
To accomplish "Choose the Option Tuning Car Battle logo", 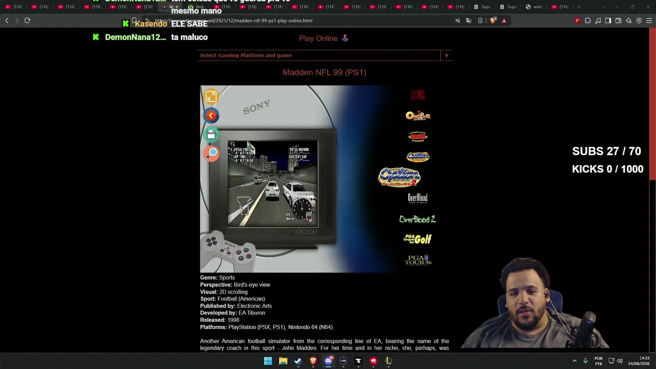I will (x=418, y=157).
